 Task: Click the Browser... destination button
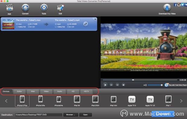click(x=71, y=115)
